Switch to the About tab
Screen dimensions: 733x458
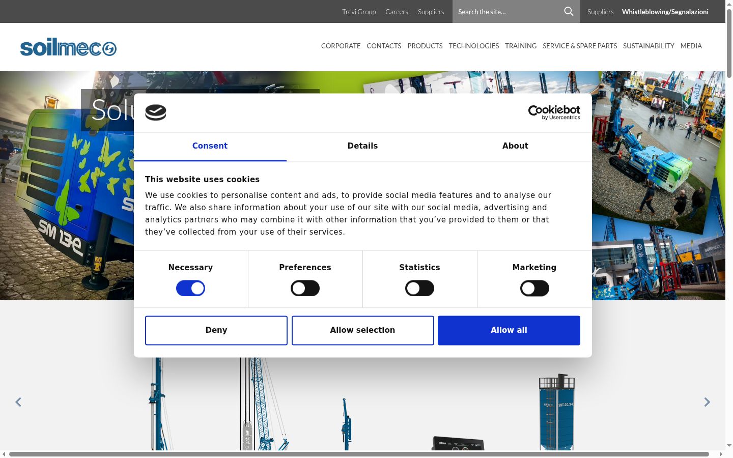pos(515,146)
